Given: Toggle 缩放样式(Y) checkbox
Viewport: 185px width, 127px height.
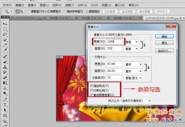Looking at the screenshot, I should coord(91,85).
